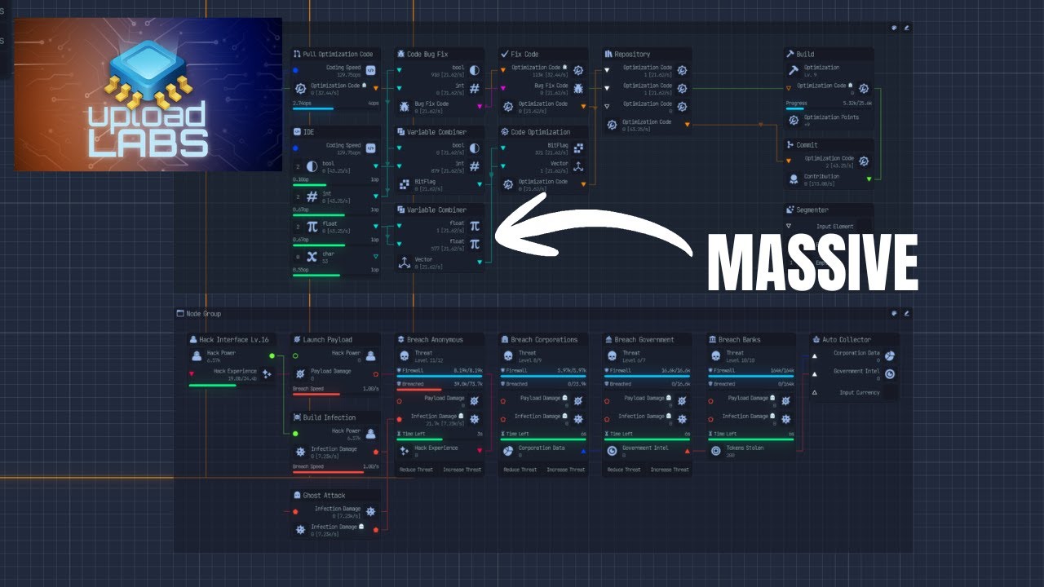Viewport: 1044px width, 587px height.
Task: Click the Node Group title label
Action: click(x=203, y=314)
